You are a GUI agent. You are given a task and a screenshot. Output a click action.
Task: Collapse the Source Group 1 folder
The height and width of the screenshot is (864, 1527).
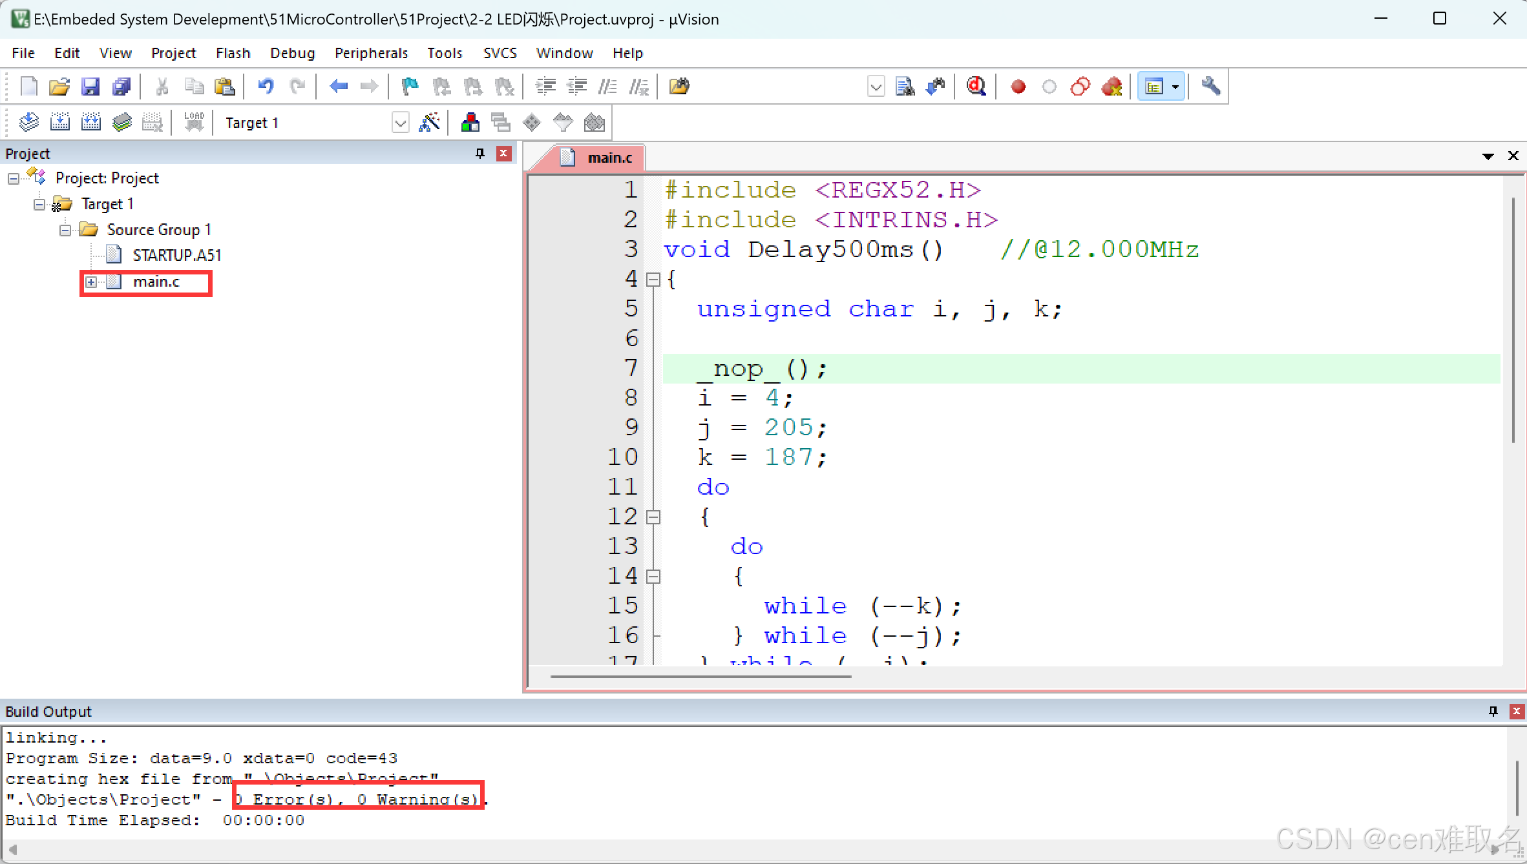[65, 230]
